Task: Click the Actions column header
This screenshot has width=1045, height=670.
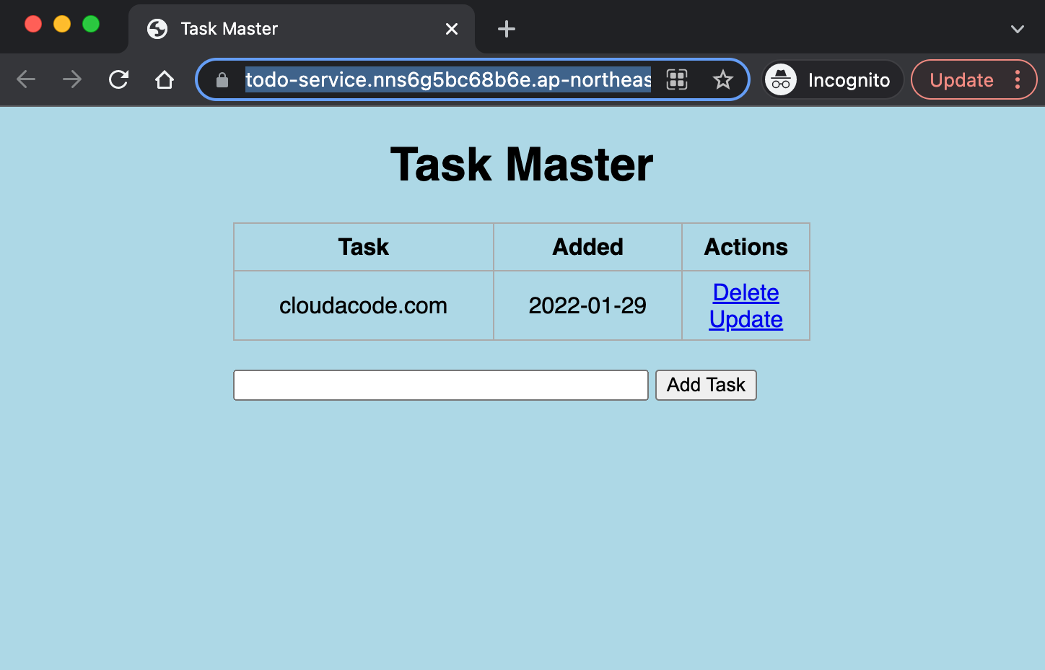Action: pyautogui.click(x=746, y=247)
